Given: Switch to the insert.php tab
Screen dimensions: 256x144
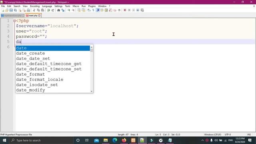Looking at the screenshot, I should 33,16.
